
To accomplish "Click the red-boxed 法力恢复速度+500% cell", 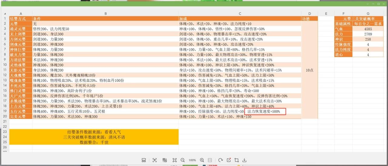I will (x=265, y=112).
